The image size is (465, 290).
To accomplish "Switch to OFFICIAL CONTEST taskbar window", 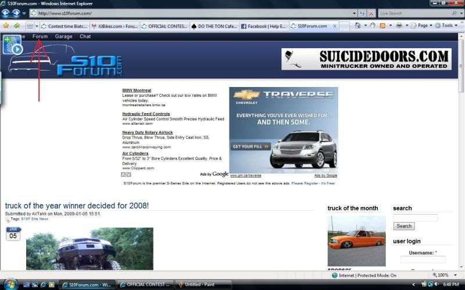I will tap(145, 285).
